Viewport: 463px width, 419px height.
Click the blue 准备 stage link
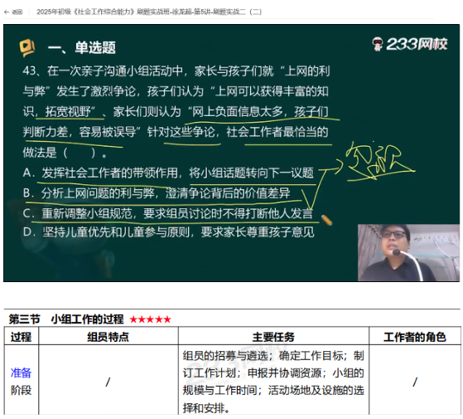pos(21,373)
